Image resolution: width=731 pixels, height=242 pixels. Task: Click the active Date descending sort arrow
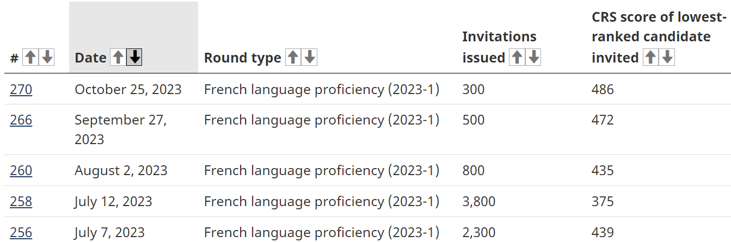[x=134, y=57]
